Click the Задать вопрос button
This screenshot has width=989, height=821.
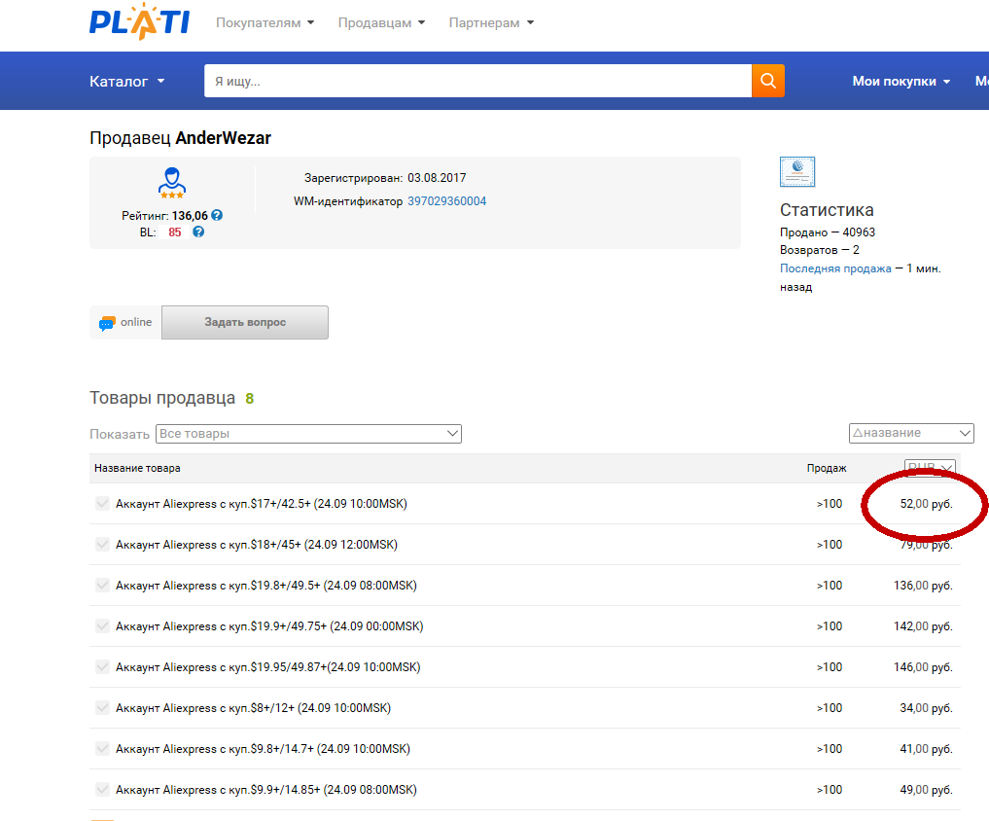(245, 323)
